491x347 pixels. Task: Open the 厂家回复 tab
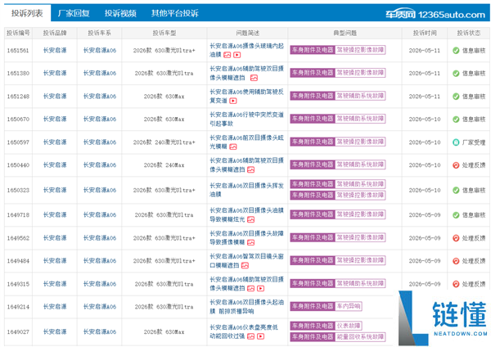(x=74, y=13)
